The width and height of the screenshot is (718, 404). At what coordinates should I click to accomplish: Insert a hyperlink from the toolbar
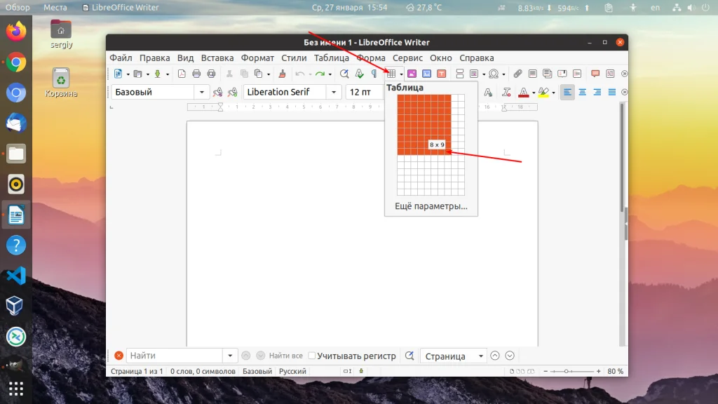518,72
